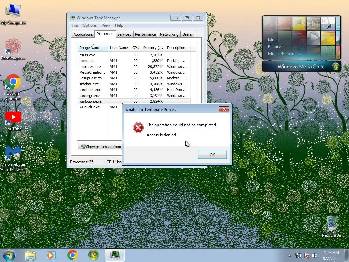Open the Help menu
349x262 pixels.
pos(119,25)
